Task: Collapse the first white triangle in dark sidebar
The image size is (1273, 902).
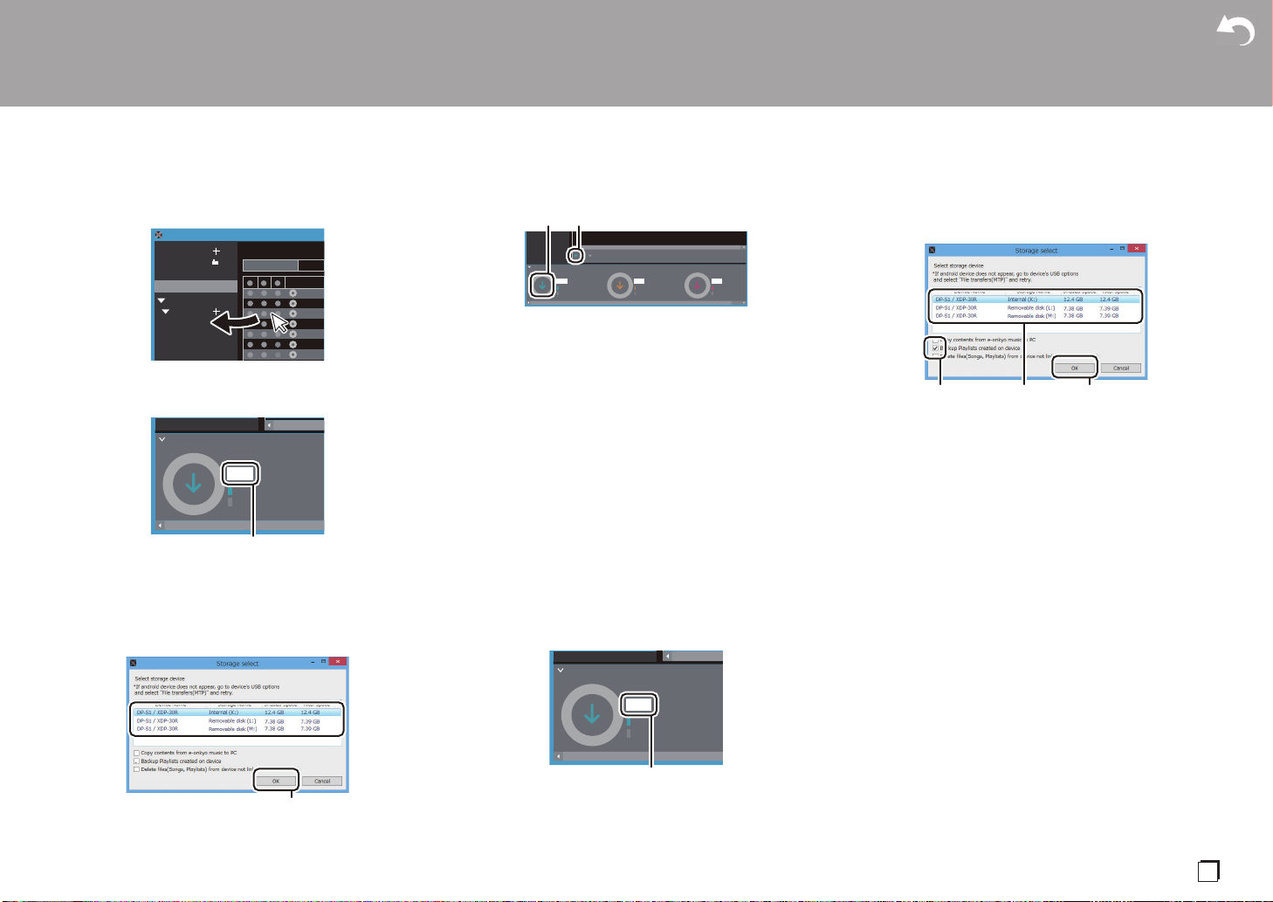Action: [162, 300]
